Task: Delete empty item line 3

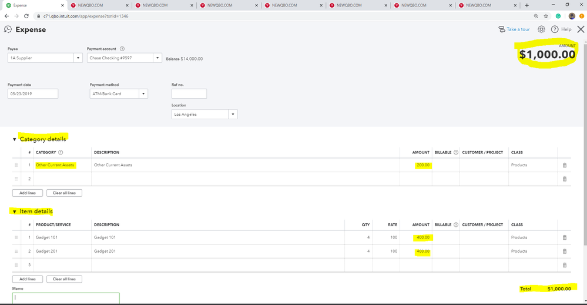Action: 565,265
